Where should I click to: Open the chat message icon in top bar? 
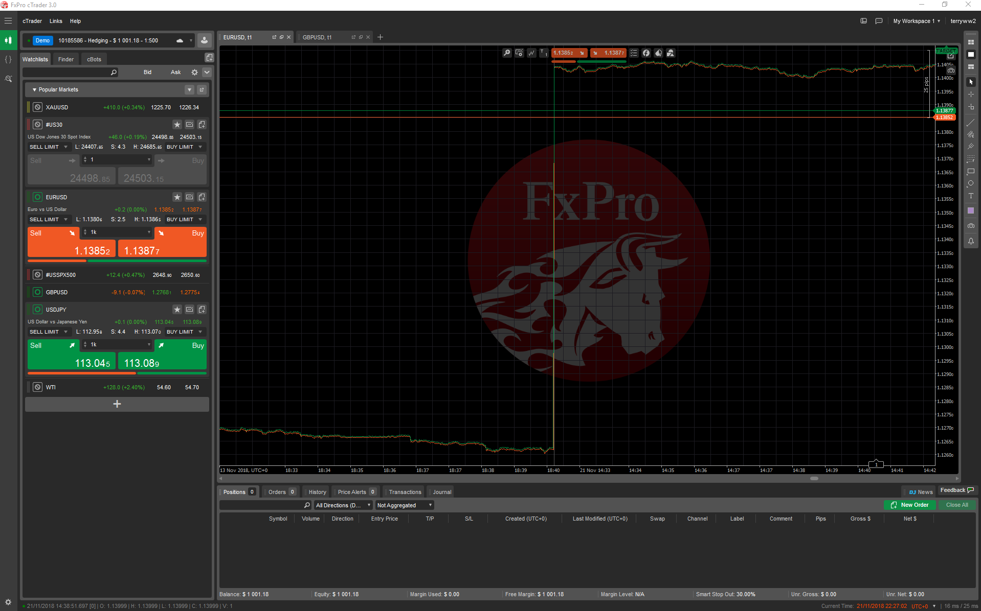click(879, 21)
